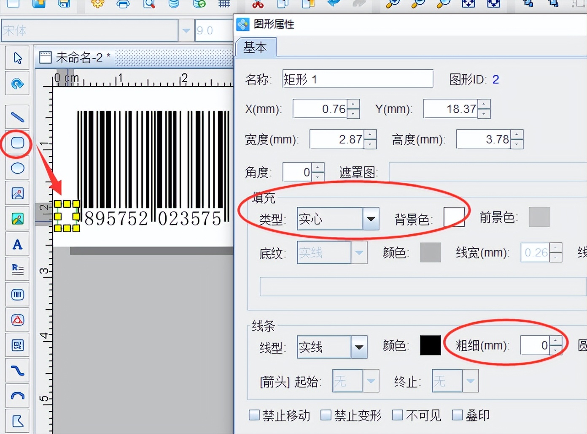Tick the 禁止移动 checkbox
This screenshot has height=434, width=587.
point(254,415)
